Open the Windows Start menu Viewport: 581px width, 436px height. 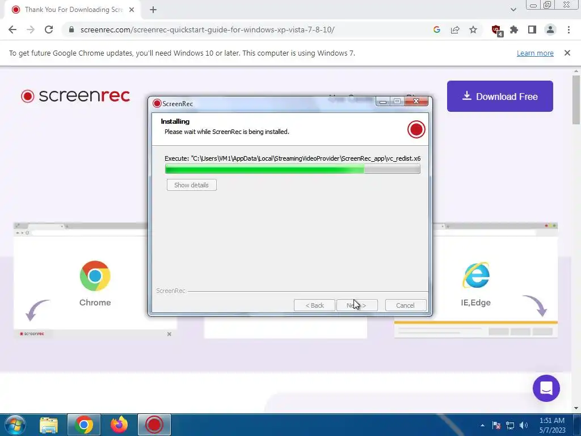15,425
